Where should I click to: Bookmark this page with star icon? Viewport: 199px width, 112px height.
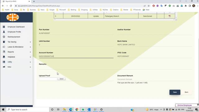[149, 6]
